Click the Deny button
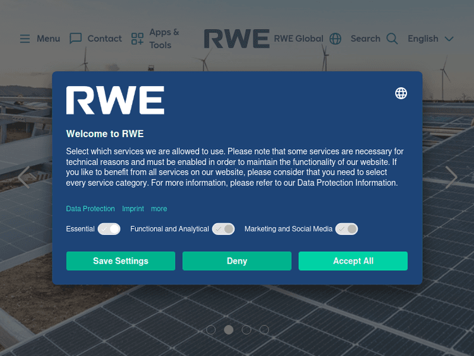 (237, 261)
